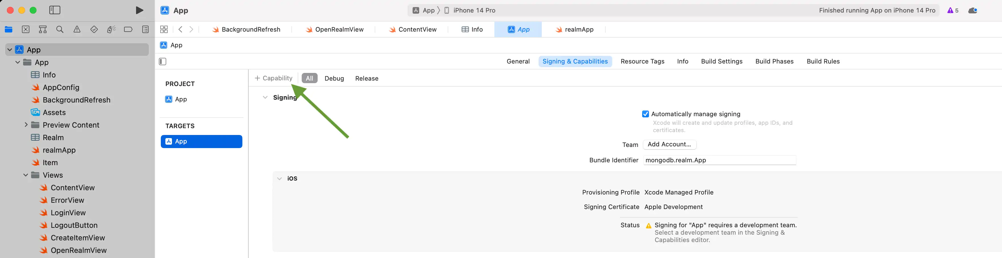Select the Breakpoint navigator icon
The image size is (1002, 258).
(x=128, y=29)
